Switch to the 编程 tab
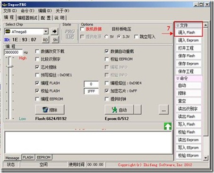Viewport: 214px width, 173px height. 9,17
